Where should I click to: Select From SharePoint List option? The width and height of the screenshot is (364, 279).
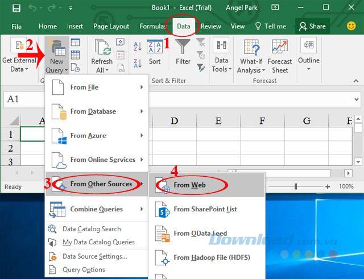coord(205,209)
